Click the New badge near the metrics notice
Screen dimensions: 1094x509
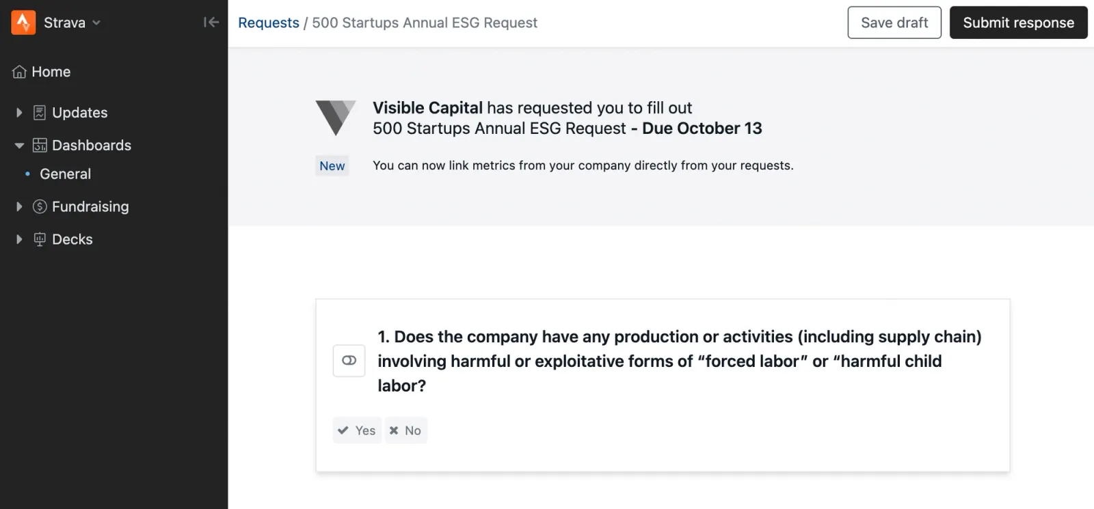point(332,165)
